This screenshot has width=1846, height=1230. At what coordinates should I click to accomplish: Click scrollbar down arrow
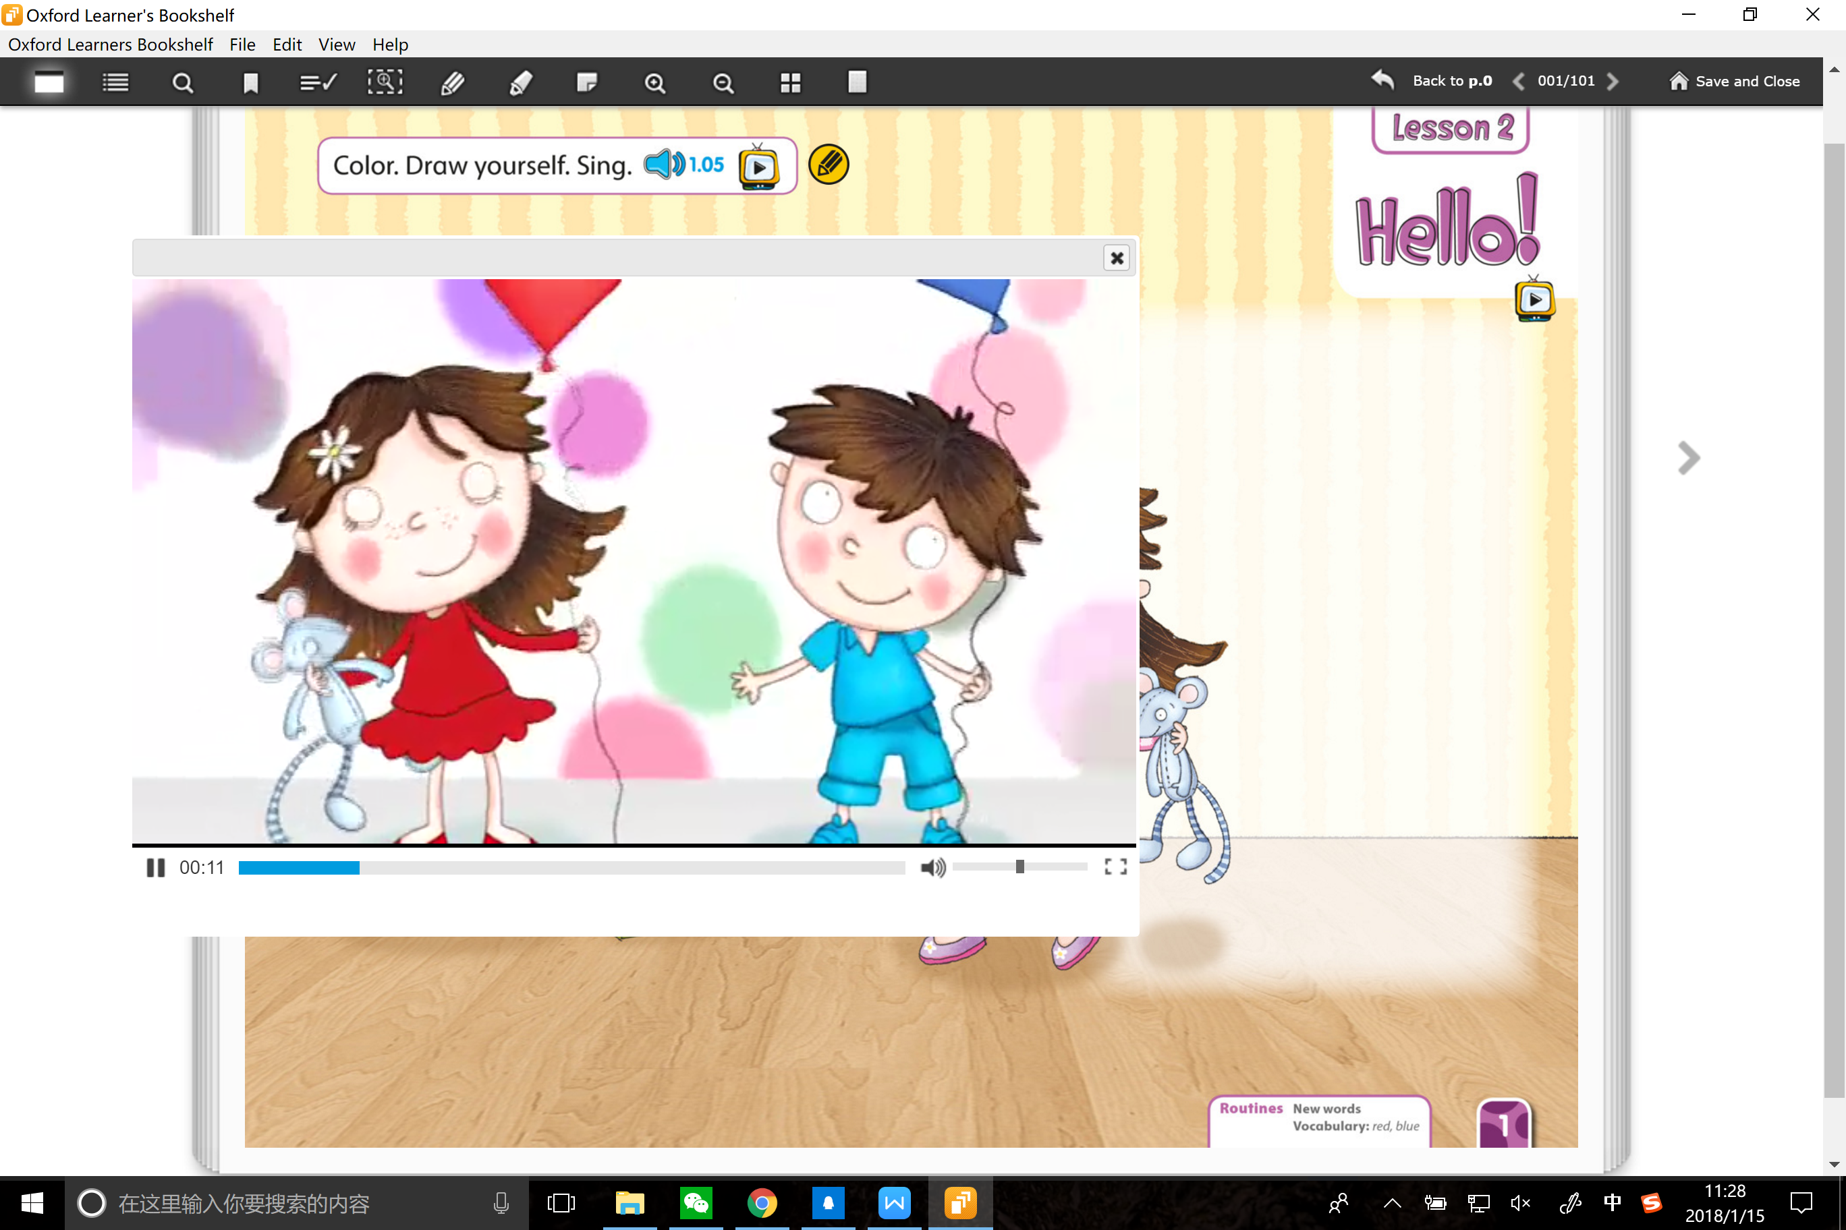[1835, 1165]
